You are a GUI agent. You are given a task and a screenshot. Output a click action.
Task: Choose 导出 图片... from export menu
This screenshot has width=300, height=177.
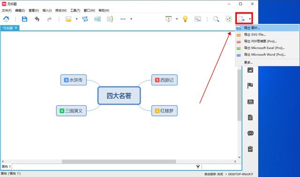(267, 28)
